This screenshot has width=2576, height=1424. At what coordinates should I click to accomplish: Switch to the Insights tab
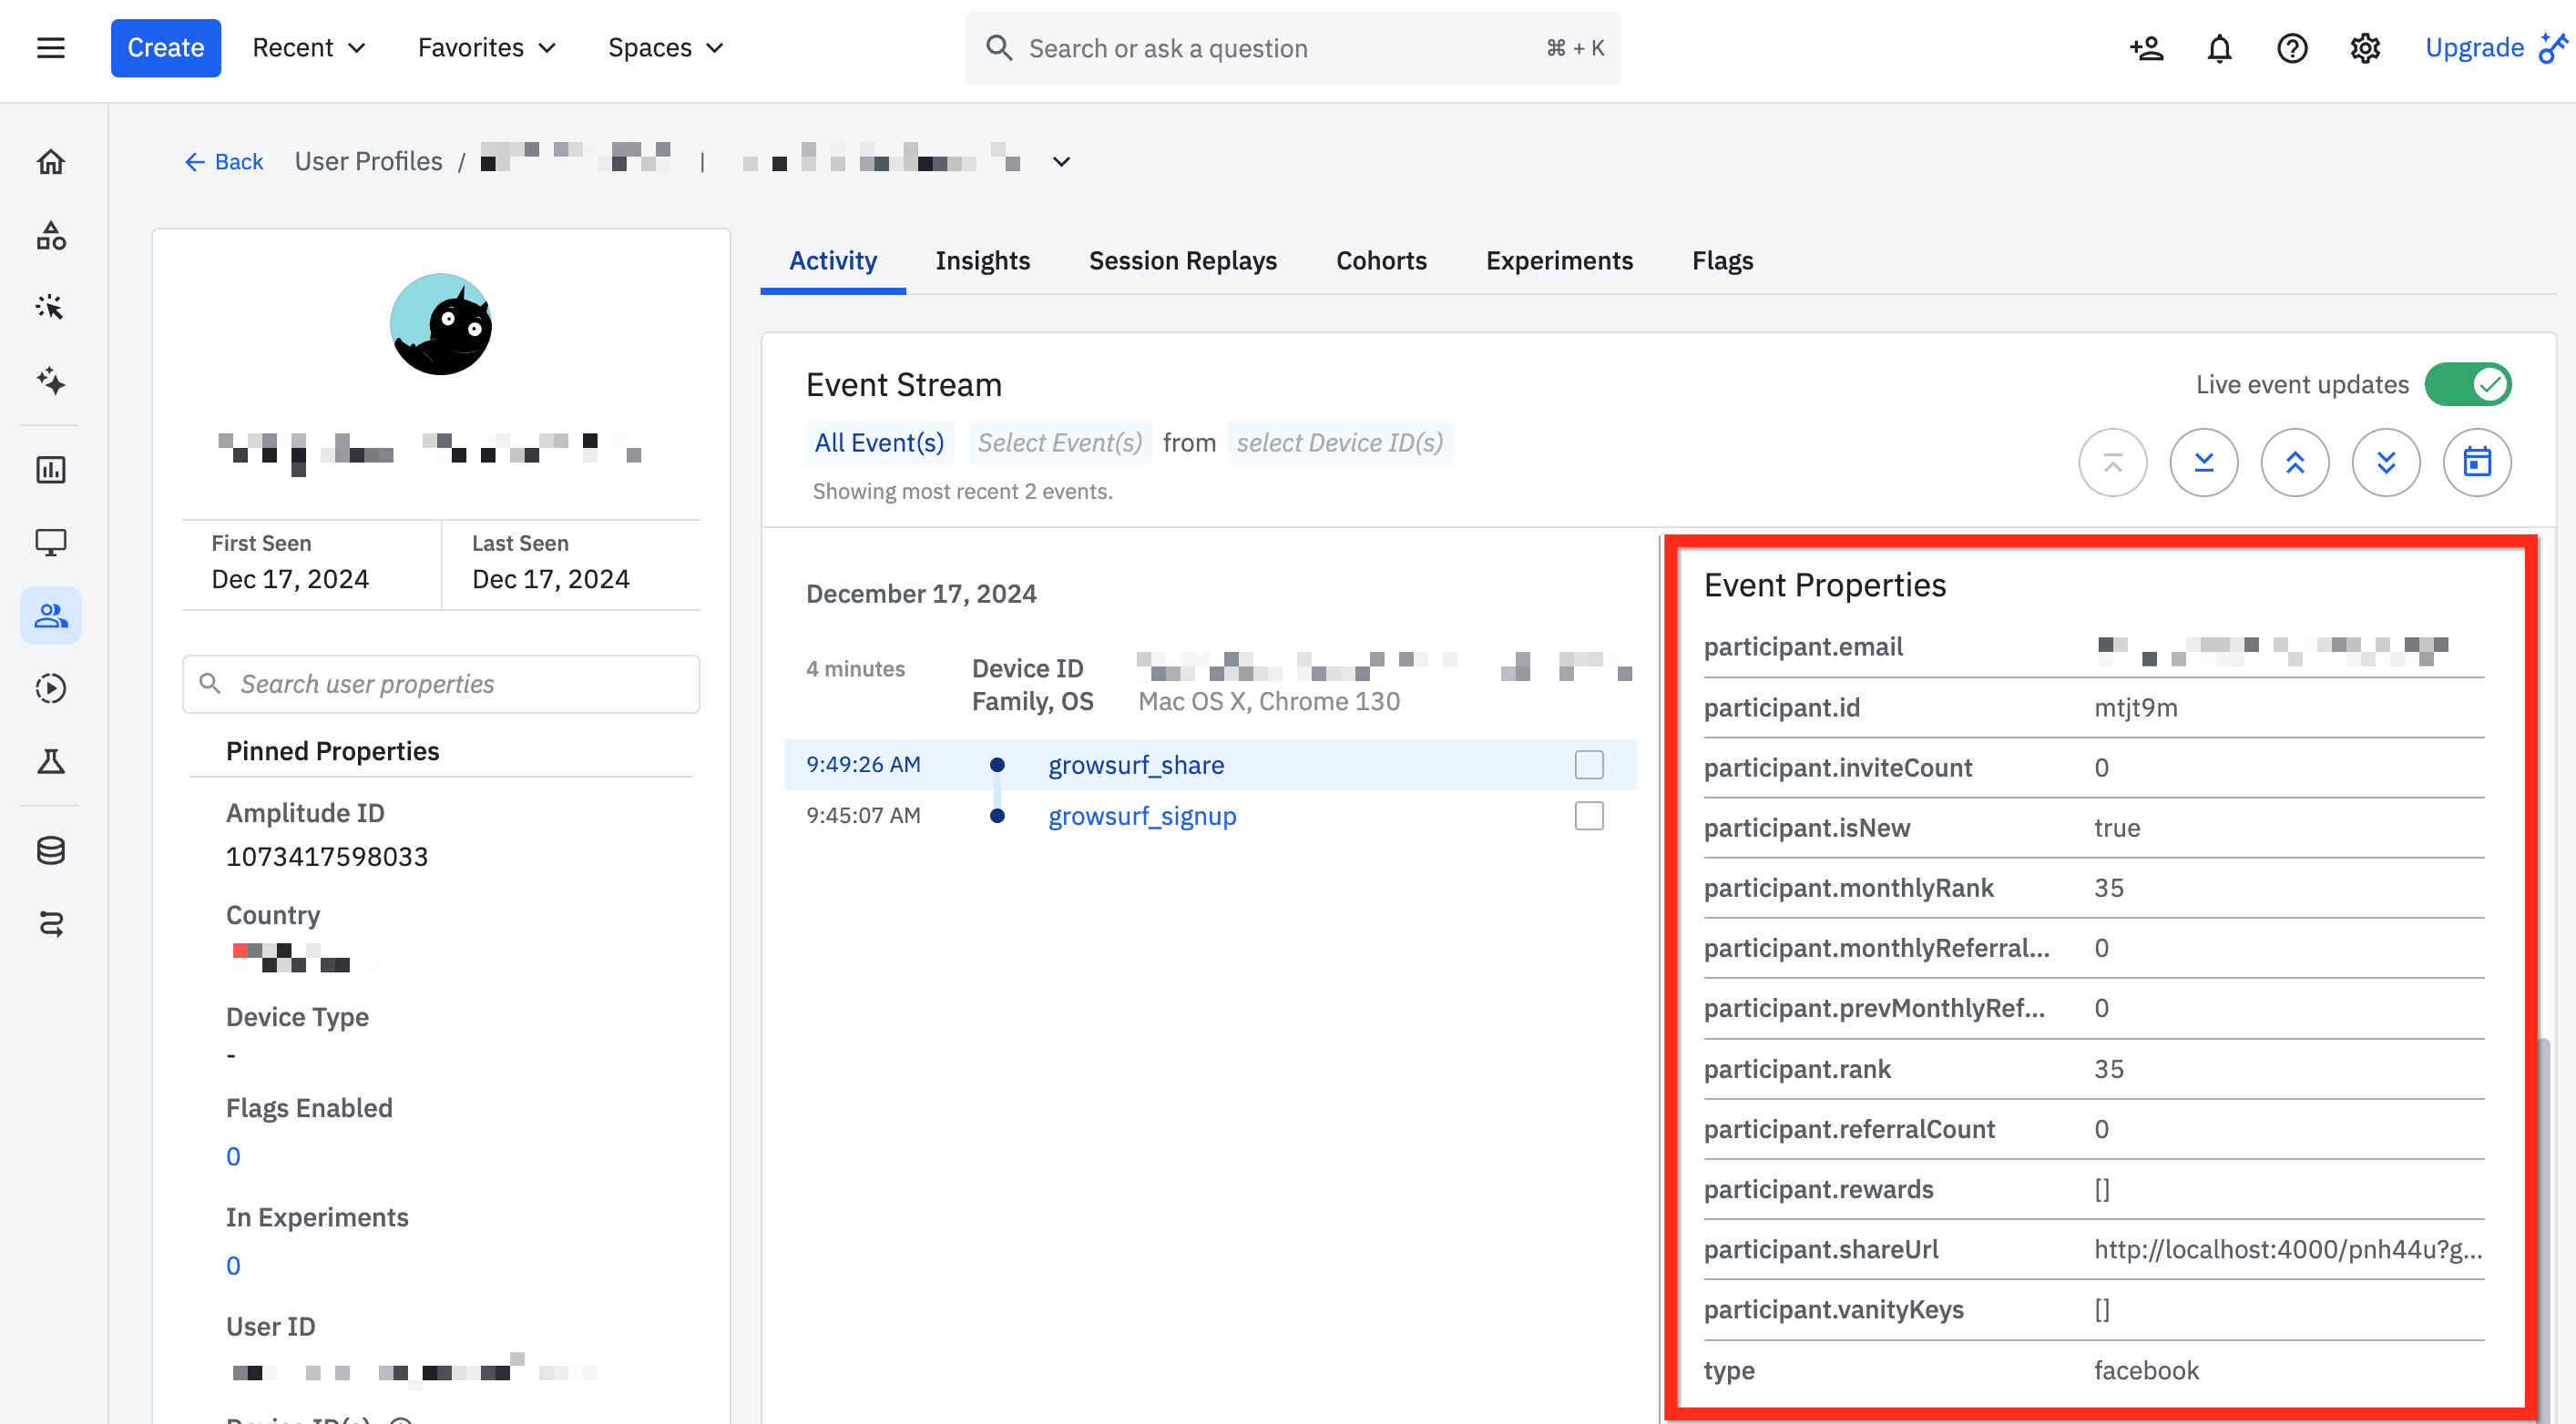pyautogui.click(x=982, y=260)
